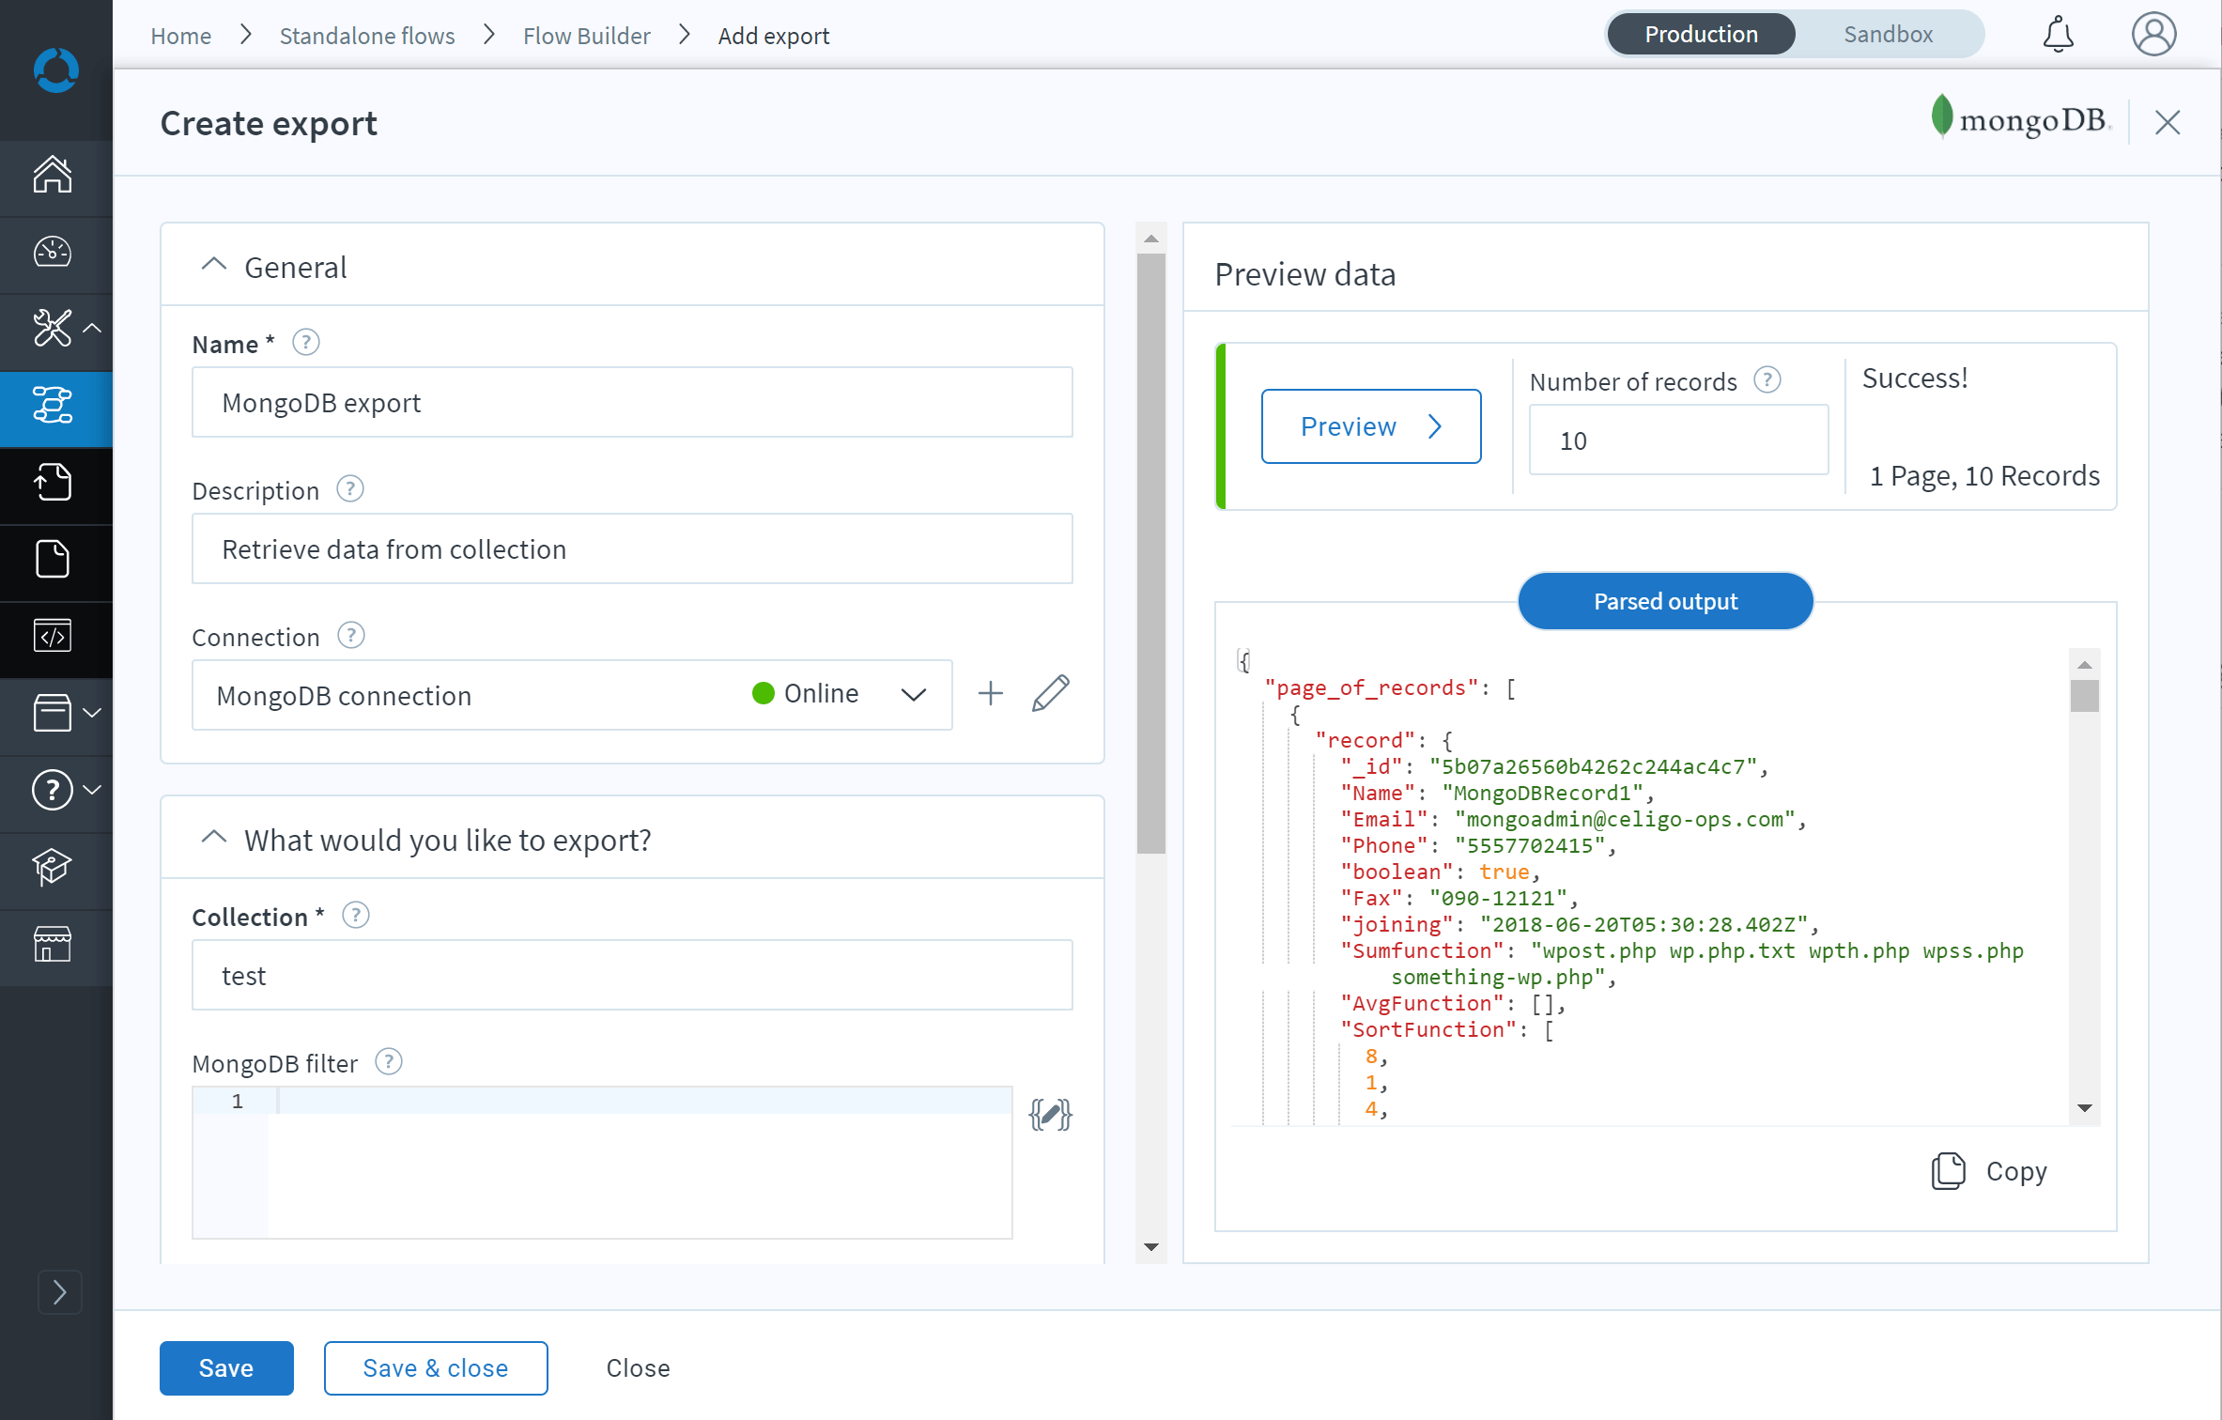Add a new connection with plus icon
Screen dimensions: 2222x1420
point(990,694)
